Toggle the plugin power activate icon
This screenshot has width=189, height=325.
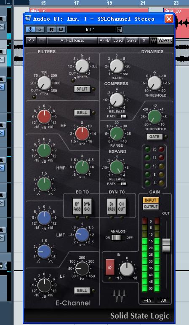[x=30, y=30]
